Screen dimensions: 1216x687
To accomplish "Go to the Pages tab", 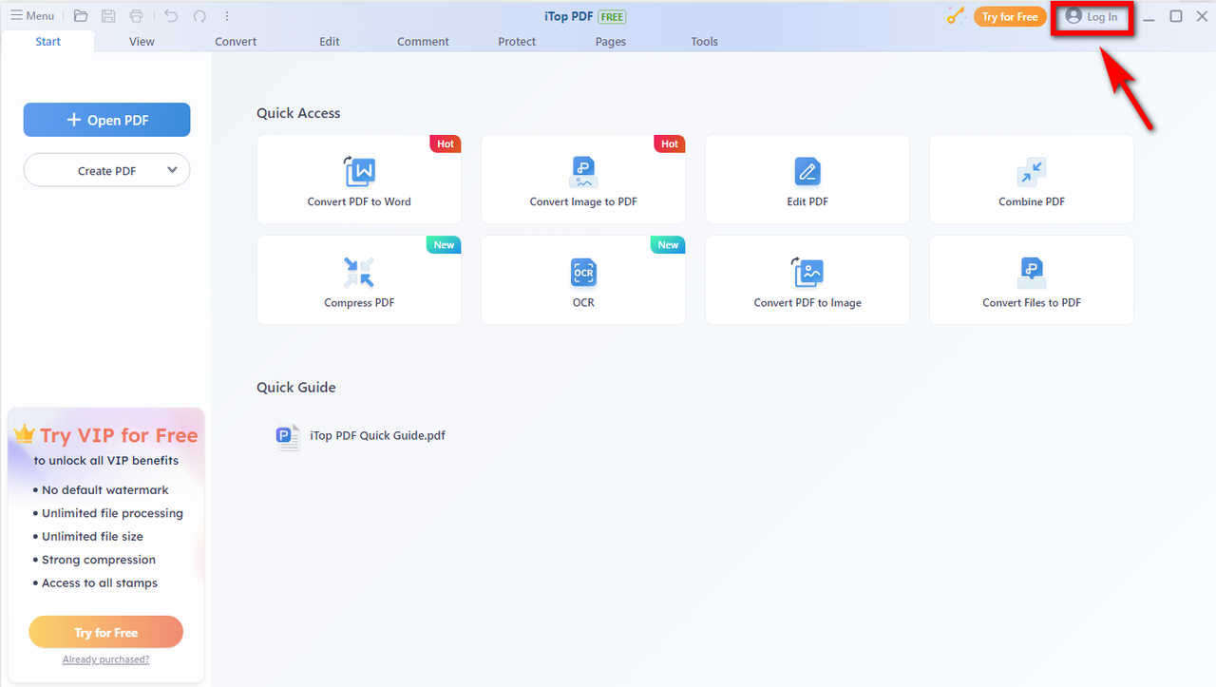I will pos(611,42).
